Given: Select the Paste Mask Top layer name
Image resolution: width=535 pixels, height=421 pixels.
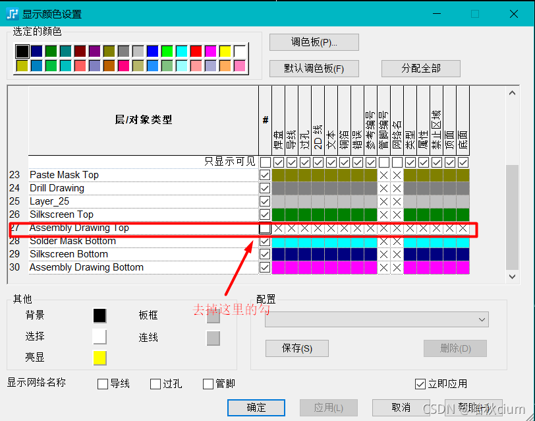Looking at the screenshot, I should 64,175.
